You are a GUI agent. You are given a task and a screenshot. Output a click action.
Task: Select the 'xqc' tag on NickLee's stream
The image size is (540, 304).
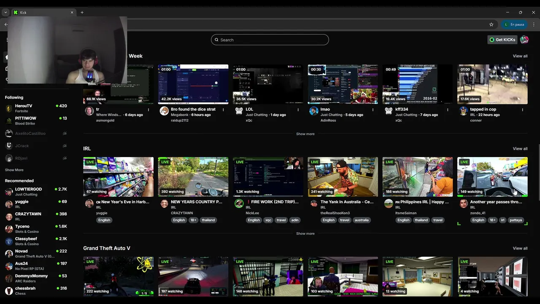(268, 220)
